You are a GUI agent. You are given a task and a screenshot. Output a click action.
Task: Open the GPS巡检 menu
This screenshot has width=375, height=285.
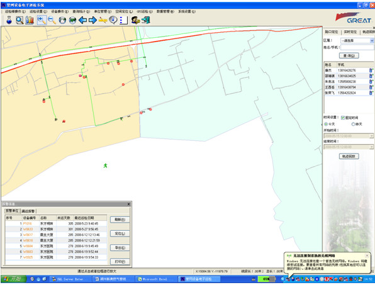[x=145, y=11]
